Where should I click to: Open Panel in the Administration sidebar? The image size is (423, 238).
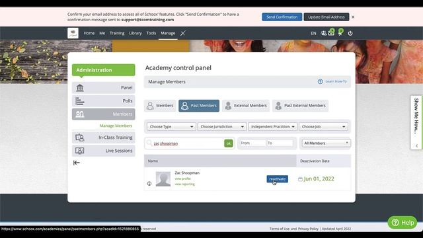pos(104,88)
